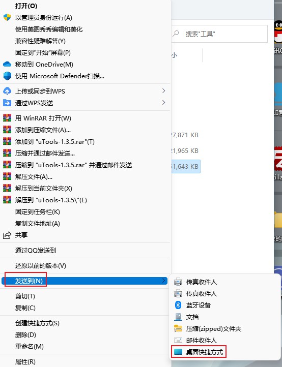The width and height of the screenshot is (282, 367).
Task: Select 复制文件地址(A)
Action: coord(38,224)
